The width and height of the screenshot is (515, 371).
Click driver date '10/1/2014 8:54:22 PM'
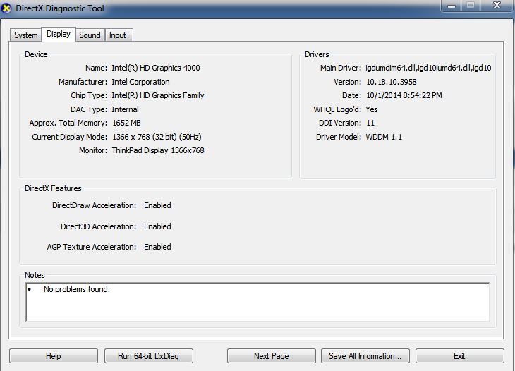point(404,95)
